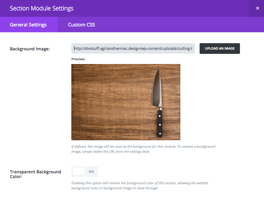Screen dimensions: 264x200
Task: Click the Background Image label
Action: (30, 49)
